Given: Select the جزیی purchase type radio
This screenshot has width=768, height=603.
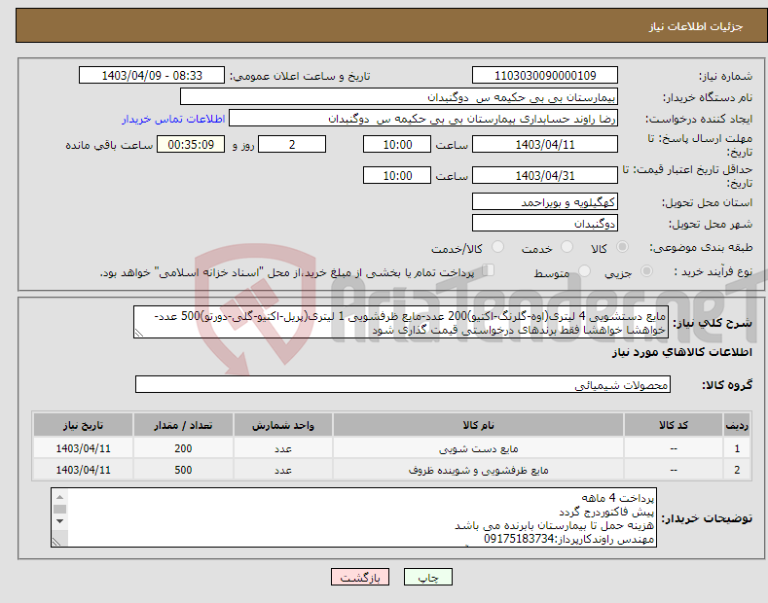Looking at the screenshot, I should pyautogui.click(x=646, y=270).
